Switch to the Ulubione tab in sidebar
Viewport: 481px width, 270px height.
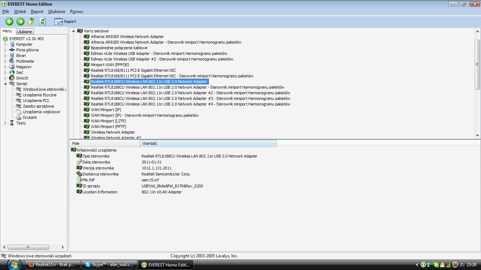[x=25, y=32]
